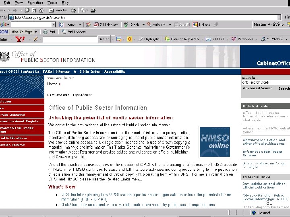Open the Favorites toolbar button

tap(58, 10)
